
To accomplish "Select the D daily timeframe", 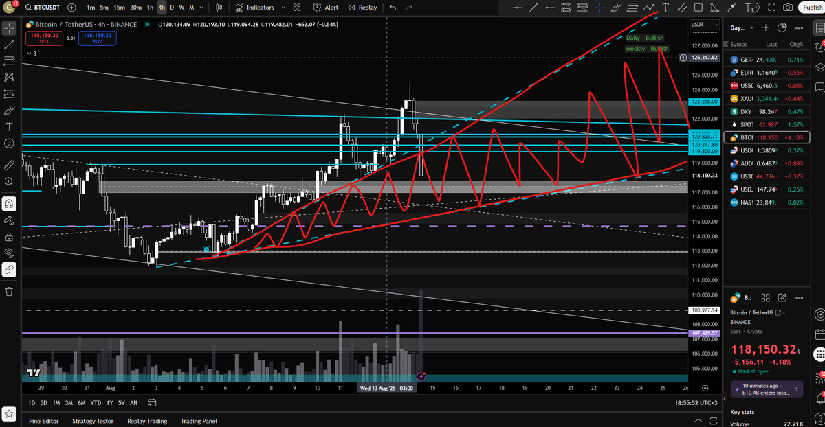I will 172,8.
